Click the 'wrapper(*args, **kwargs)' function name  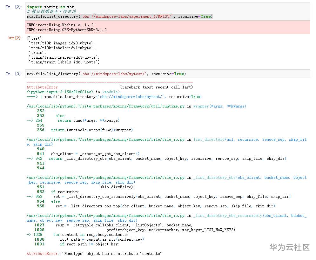[x=220, y=106]
